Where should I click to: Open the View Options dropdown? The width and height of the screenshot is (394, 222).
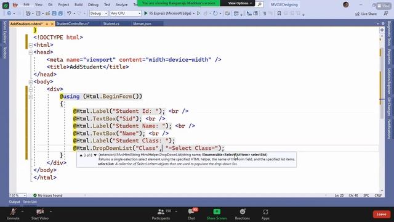pyautogui.click(x=239, y=3)
